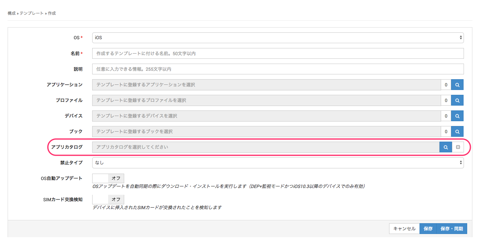Click the search icon for プロファイル

point(457,100)
